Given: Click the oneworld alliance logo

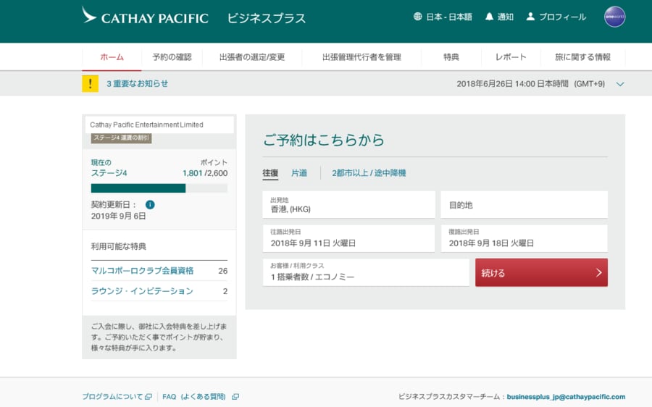Looking at the screenshot, I should click(x=614, y=17).
